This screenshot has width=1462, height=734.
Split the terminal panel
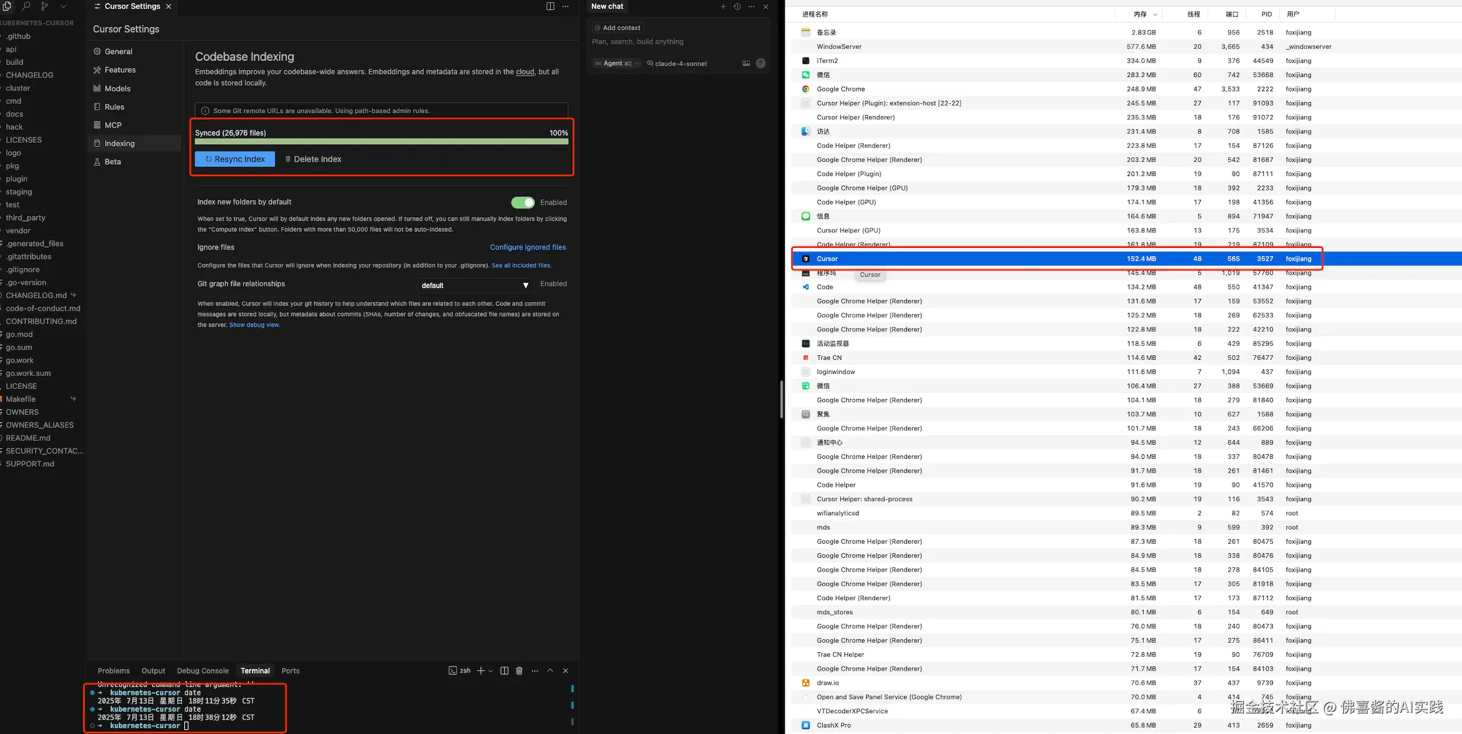[504, 671]
